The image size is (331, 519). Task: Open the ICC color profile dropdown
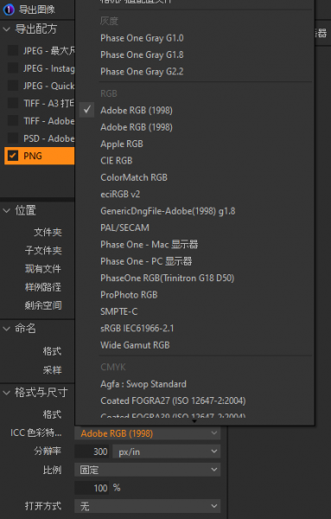(x=148, y=433)
